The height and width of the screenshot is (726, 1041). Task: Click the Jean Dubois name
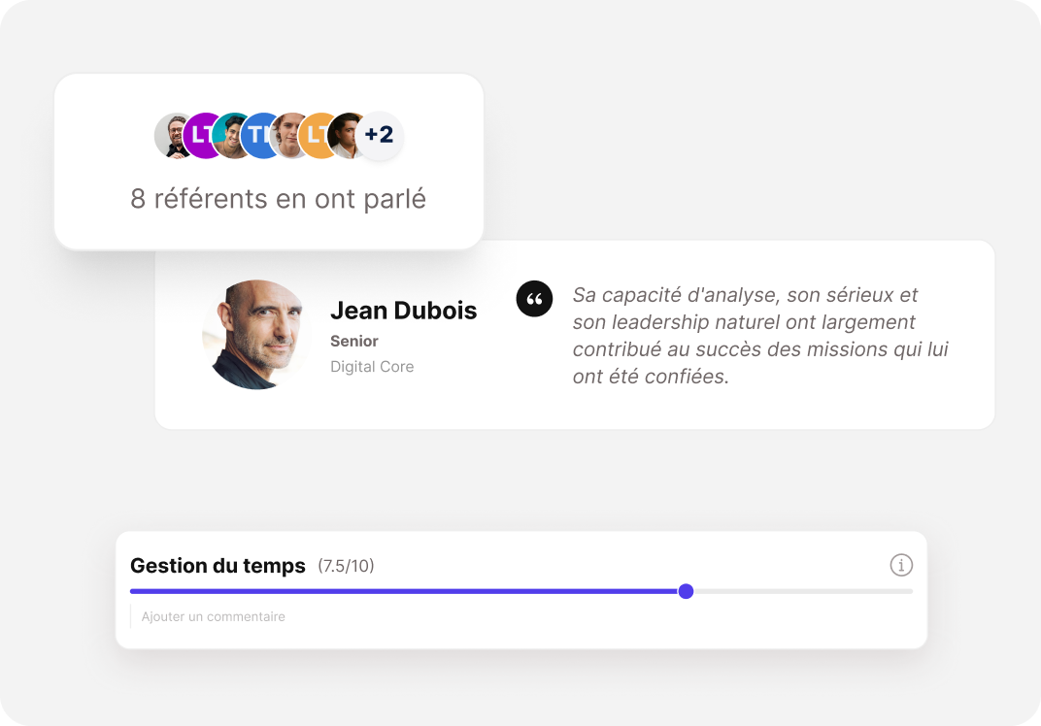pos(404,311)
